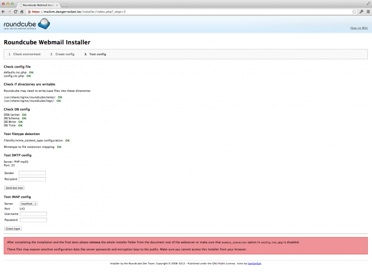Click in the IMAP Username field
Screen dimensions: 372x273
point(34,214)
